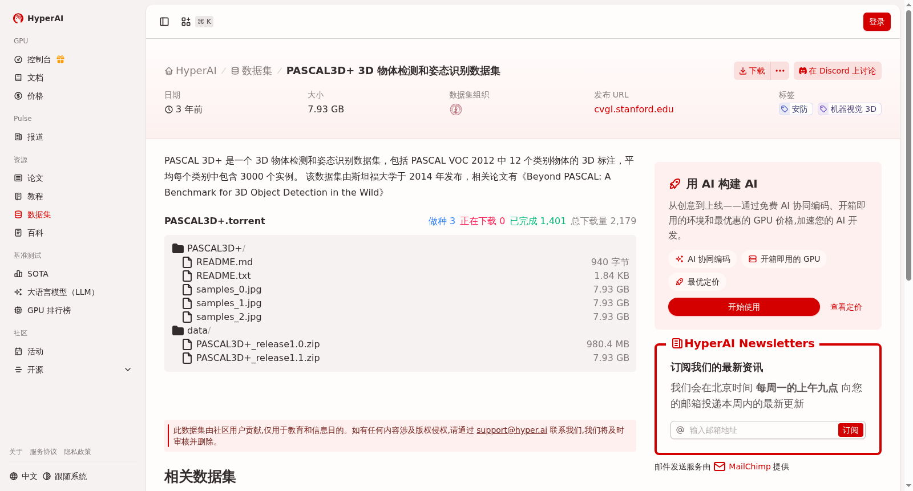Click the 安防 tag
This screenshot has width=913, height=491.
(795, 109)
